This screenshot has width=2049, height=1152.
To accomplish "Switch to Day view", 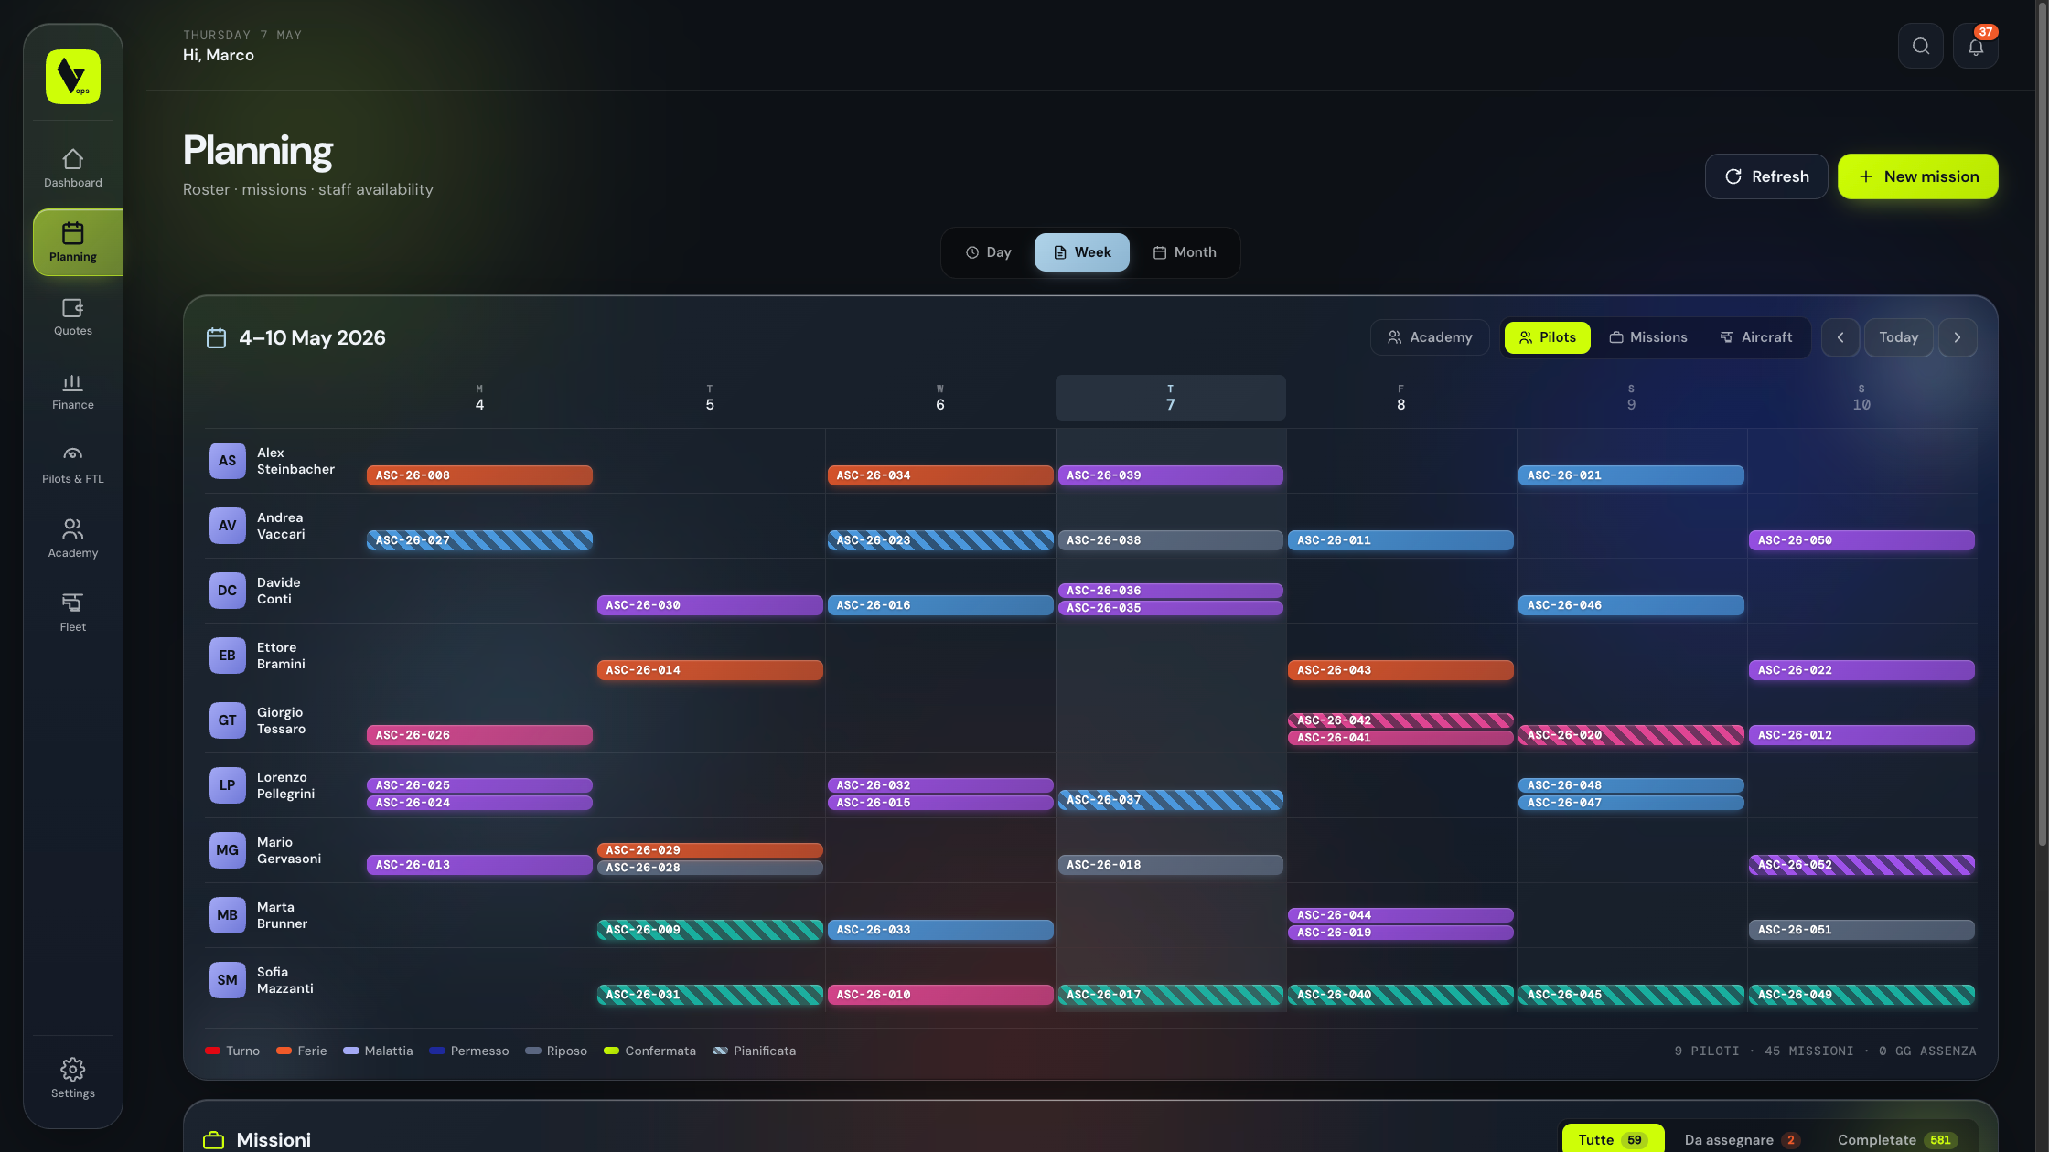I will point(989,252).
